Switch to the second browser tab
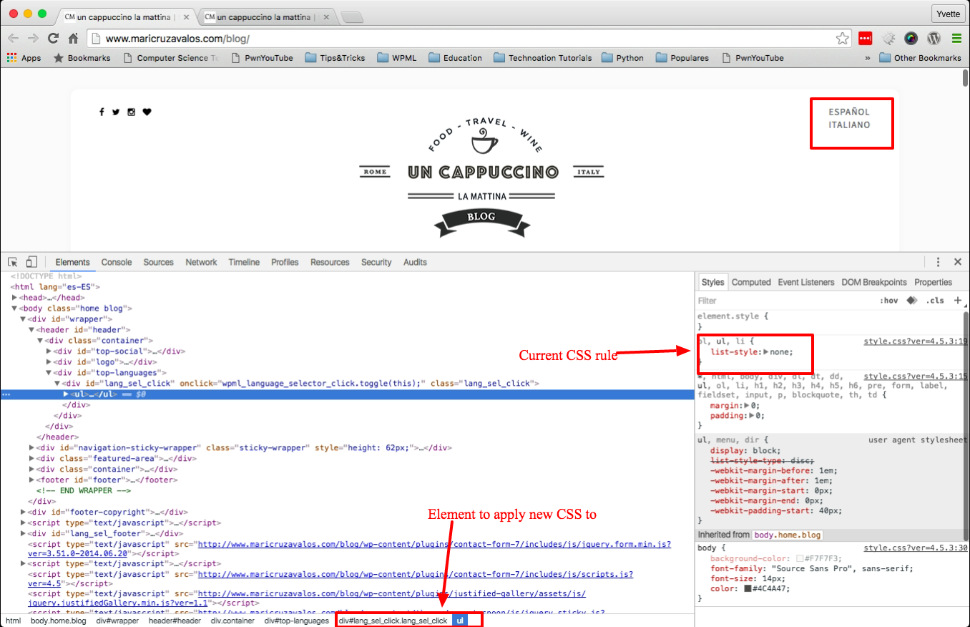The height and width of the screenshot is (627, 970). [x=265, y=16]
